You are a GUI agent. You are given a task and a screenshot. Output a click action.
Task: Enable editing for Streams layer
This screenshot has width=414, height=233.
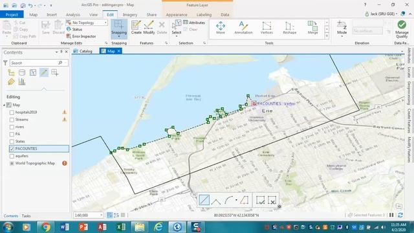click(12, 120)
